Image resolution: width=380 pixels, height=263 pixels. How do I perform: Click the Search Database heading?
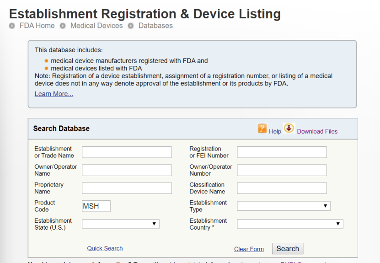[x=61, y=129]
